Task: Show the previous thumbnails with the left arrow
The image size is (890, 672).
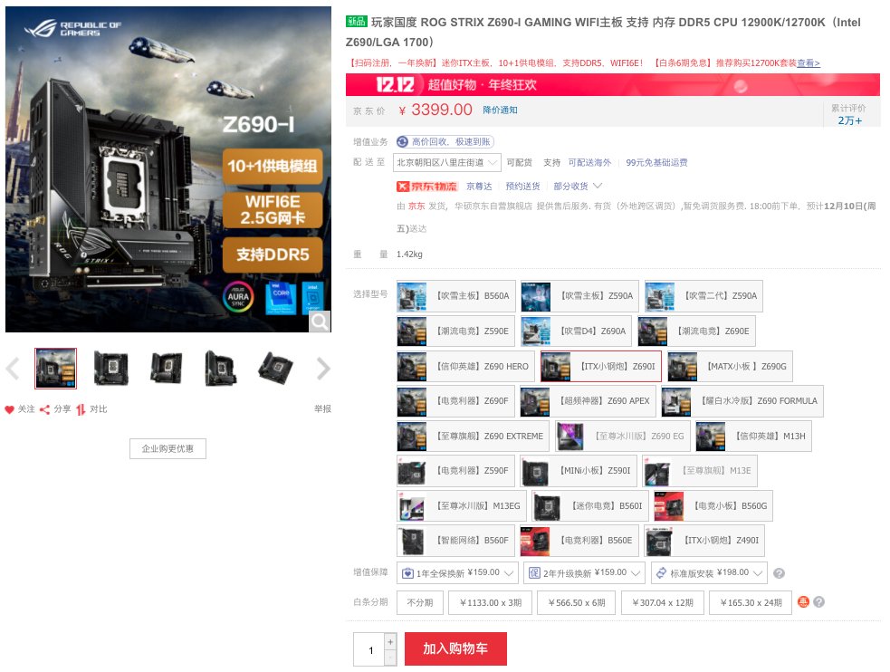Action: [x=13, y=369]
